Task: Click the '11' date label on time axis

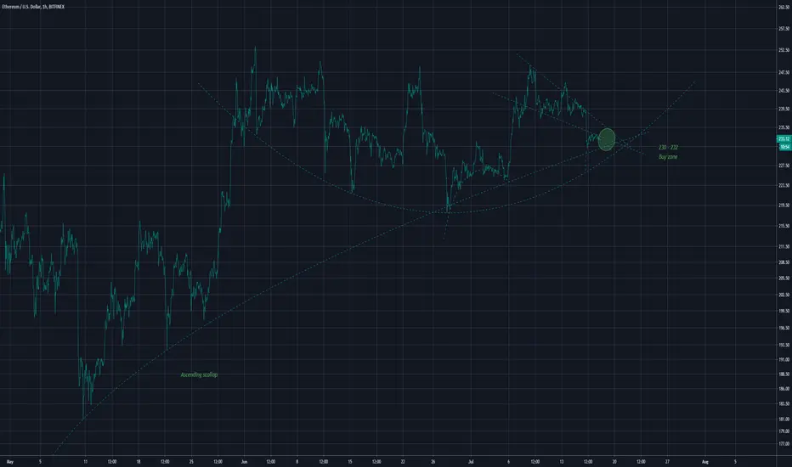Action: [x=85, y=461]
